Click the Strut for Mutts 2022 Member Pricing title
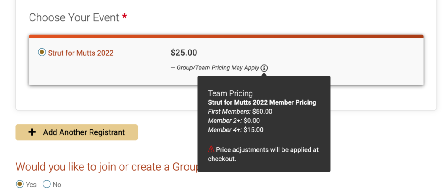This screenshot has width=445, height=195. click(262, 102)
